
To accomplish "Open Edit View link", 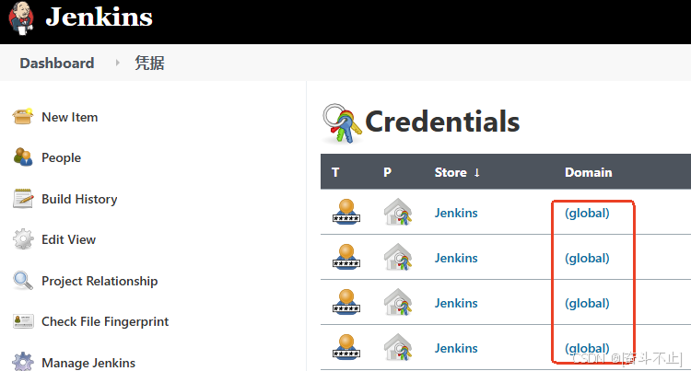I will coord(68,239).
